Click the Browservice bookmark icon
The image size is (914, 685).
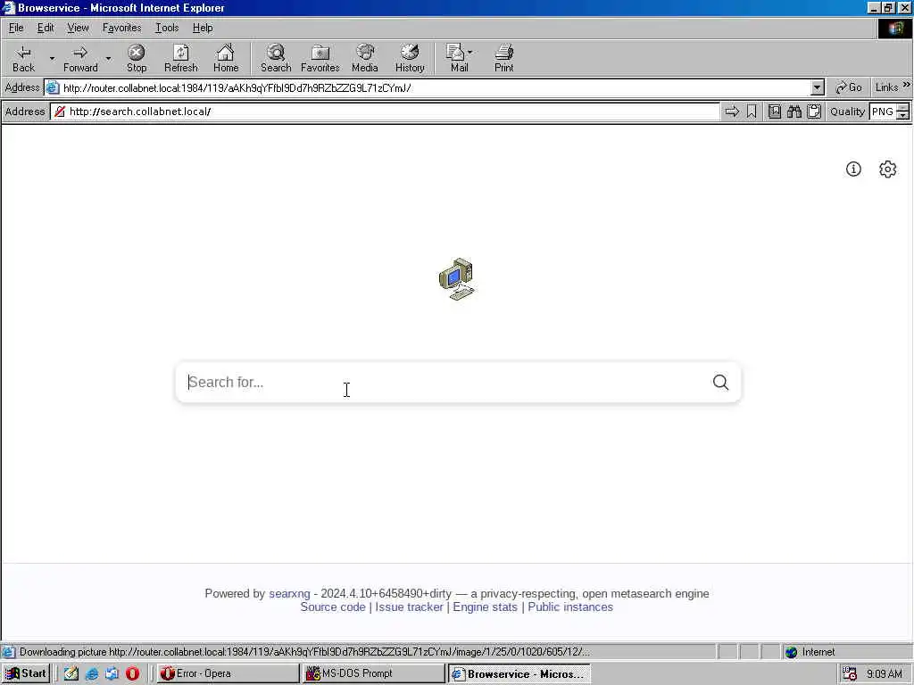coord(752,111)
